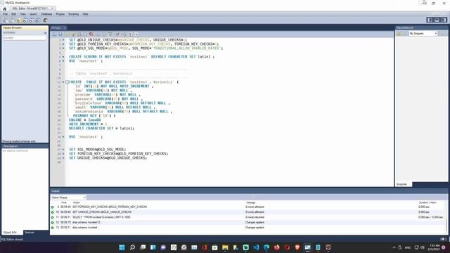Toggle invisible characters display

[130, 34]
